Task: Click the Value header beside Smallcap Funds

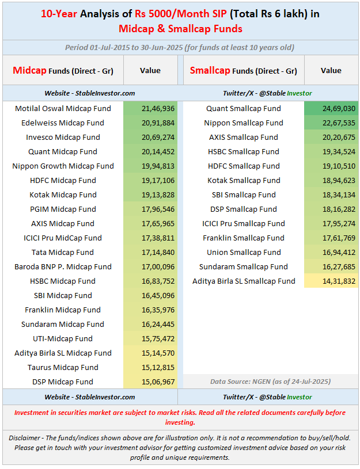Action: [331, 71]
